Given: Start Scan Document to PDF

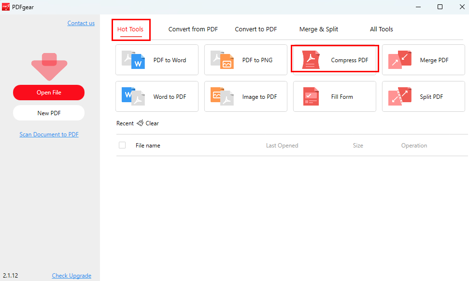Looking at the screenshot, I should click(x=49, y=134).
